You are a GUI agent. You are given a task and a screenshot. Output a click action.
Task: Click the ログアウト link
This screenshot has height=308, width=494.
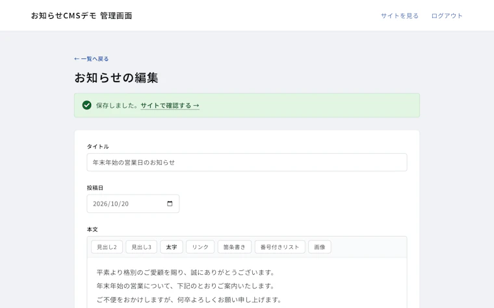tap(447, 16)
